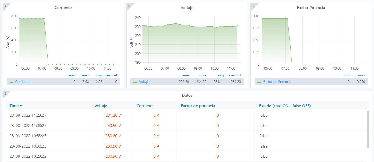This screenshot has height=162, width=374.
Task: Open the Corriente panel title menu
Action: coord(63,8)
